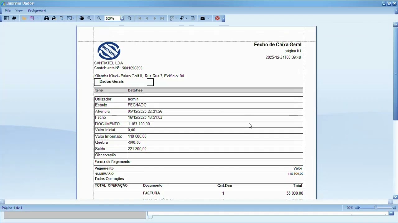The height and width of the screenshot is (223, 398).
Task: Click horizontal scrollbar right arrow
Action: [391, 202]
